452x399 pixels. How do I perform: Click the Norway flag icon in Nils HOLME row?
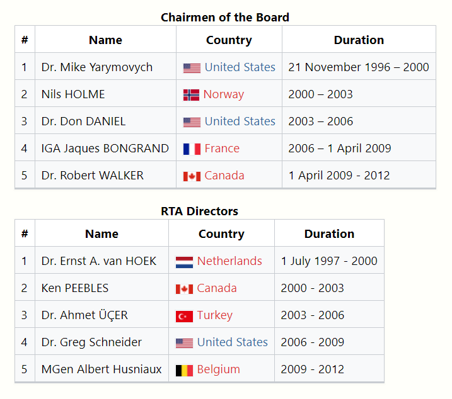[191, 95]
